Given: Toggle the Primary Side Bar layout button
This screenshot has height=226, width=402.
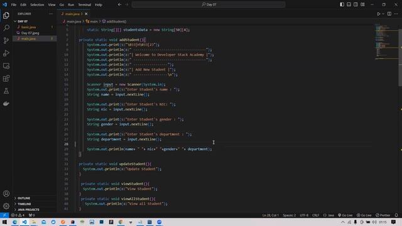Looking at the screenshot, I should 342,4.
